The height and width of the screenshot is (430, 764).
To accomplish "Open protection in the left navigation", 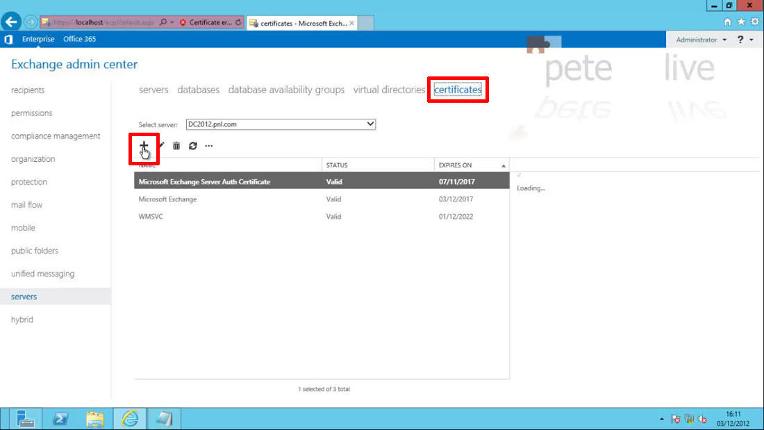I will point(29,182).
